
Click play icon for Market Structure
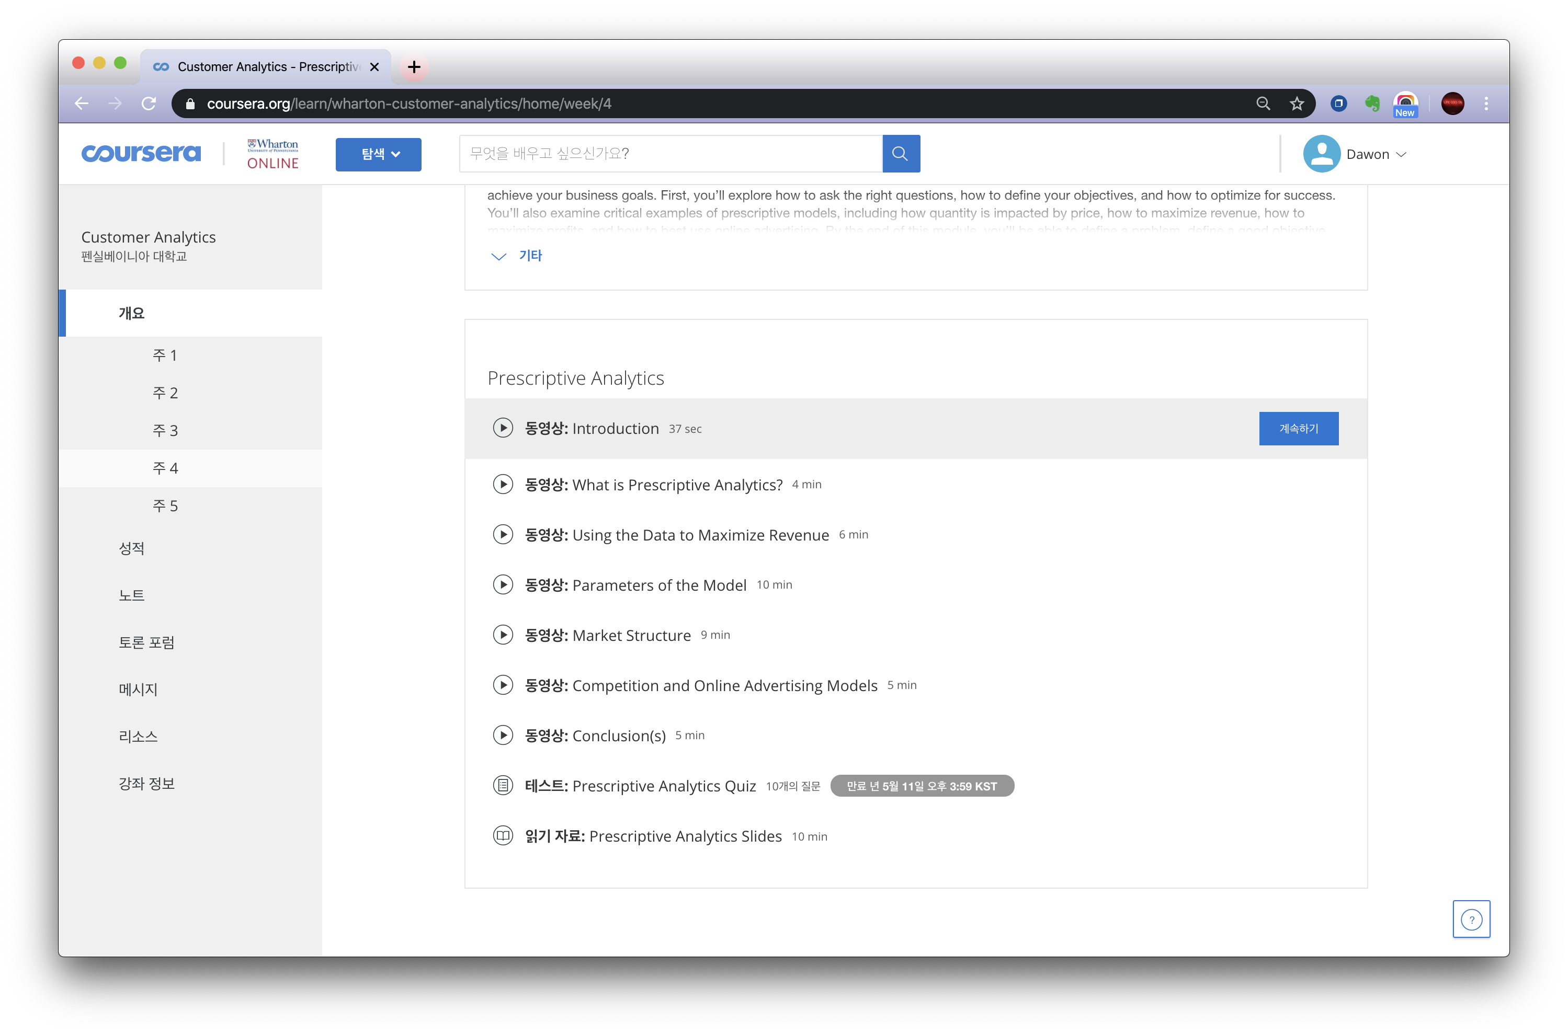(503, 635)
